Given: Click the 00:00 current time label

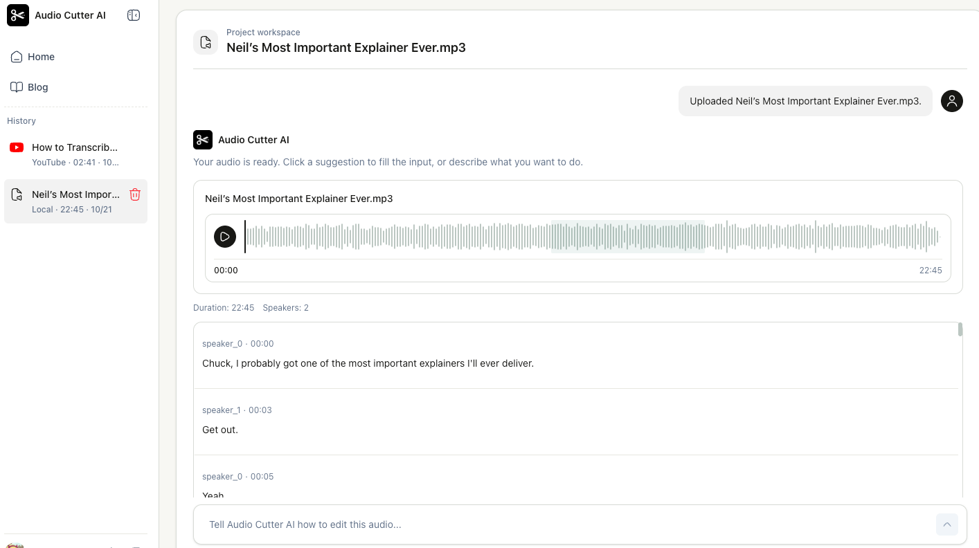Looking at the screenshot, I should [226, 271].
